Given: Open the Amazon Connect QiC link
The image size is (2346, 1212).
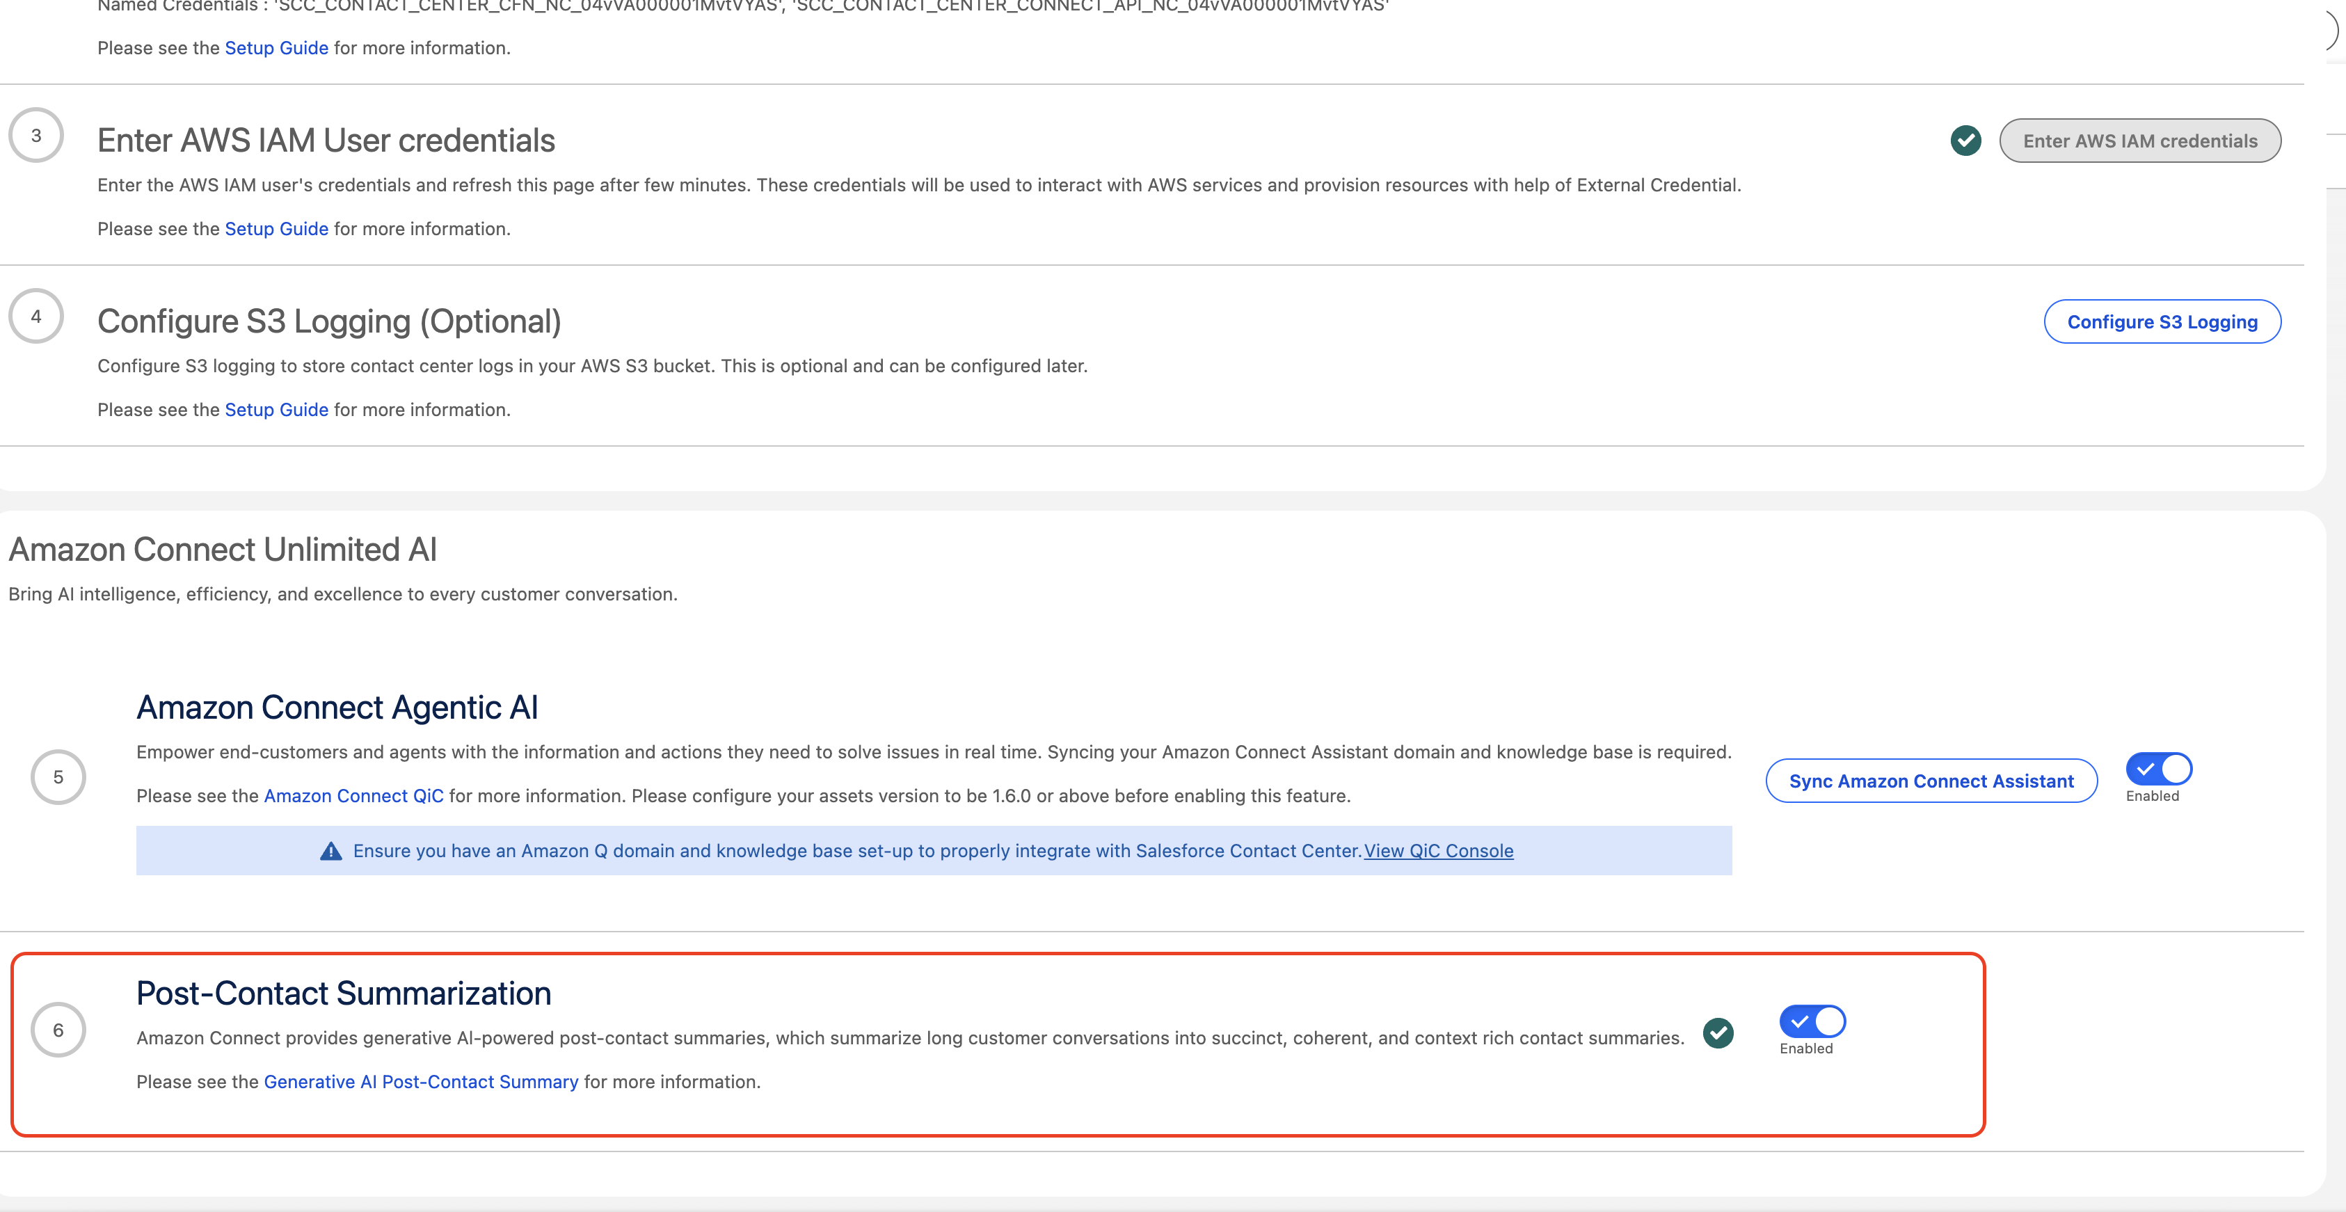Looking at the screenshot, I should (353, 796).
